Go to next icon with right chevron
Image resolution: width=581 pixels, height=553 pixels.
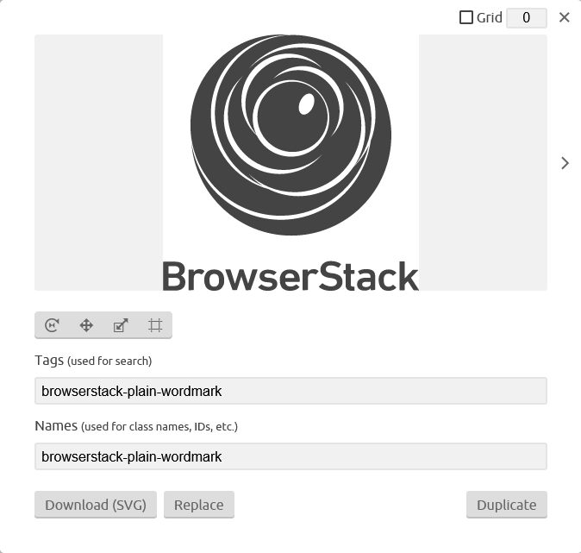pos(565,163)
